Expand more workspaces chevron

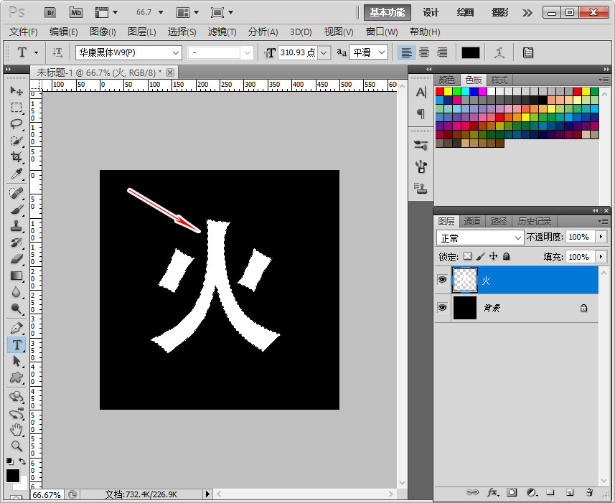coord(527,12)
